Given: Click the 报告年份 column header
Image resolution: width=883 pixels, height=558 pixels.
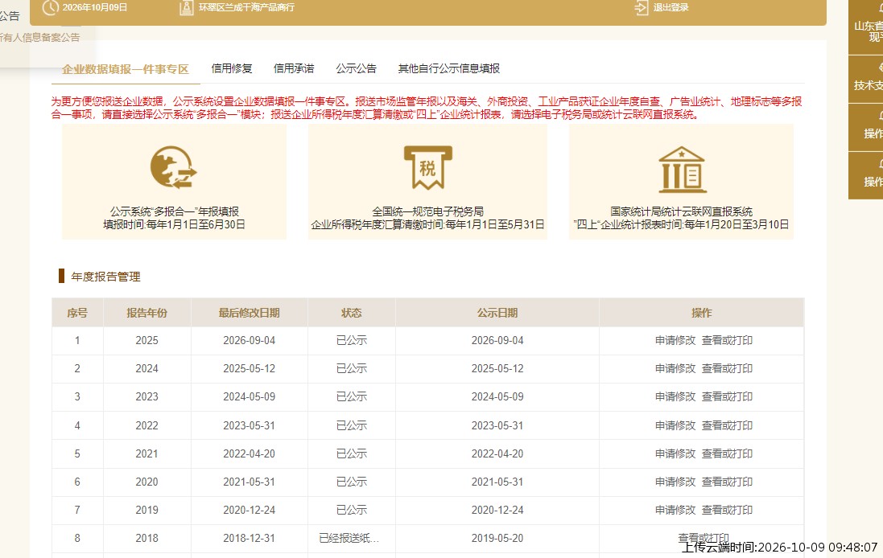Looking at the screenshot, I should pyautogui.click(x=147, y=313).
